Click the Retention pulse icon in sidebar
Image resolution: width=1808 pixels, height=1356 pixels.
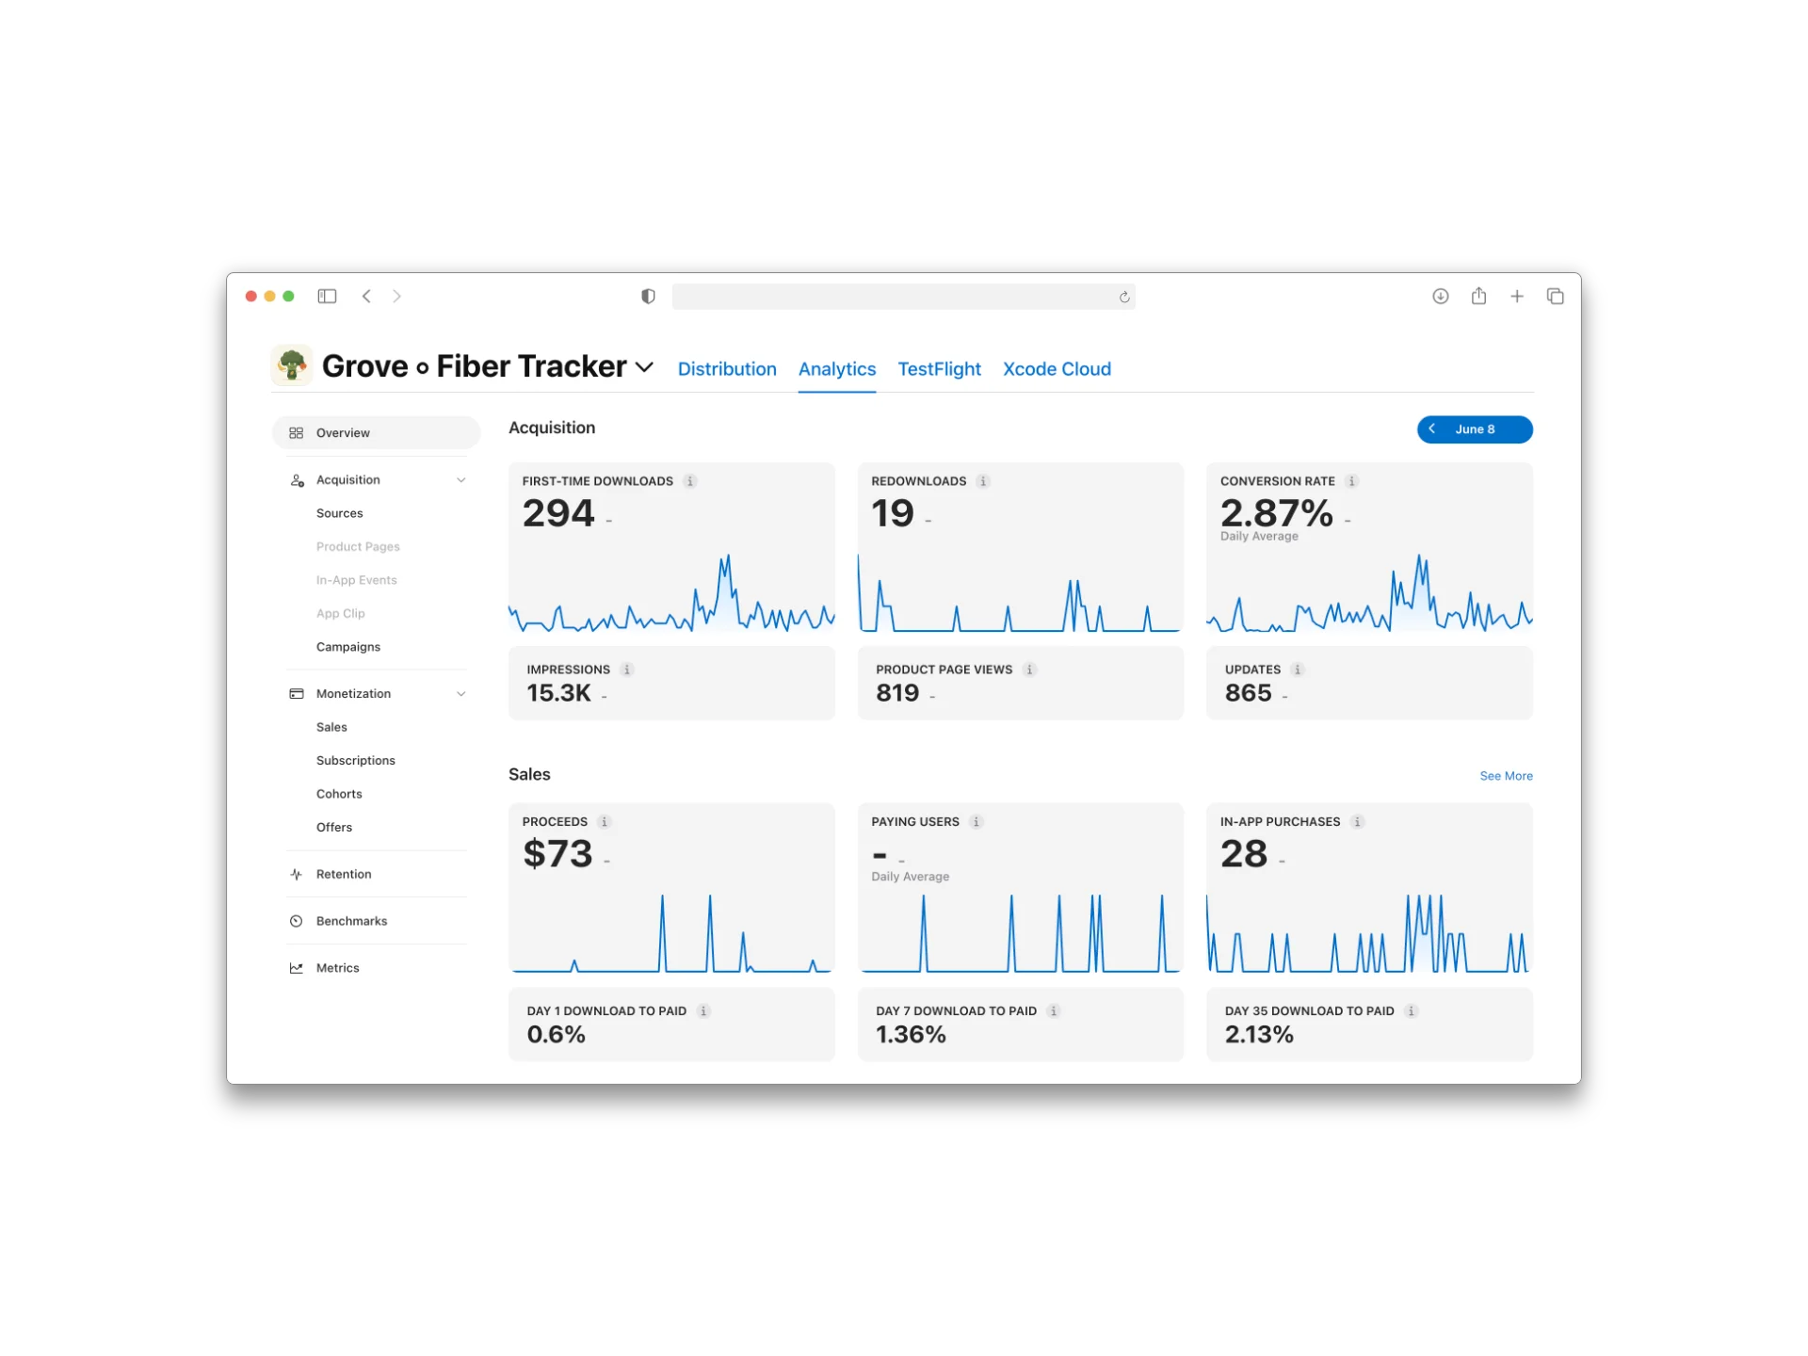pos(297,875)
